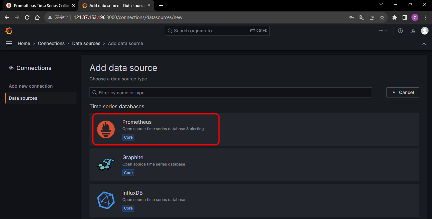
Task: Go to Connections breadcrumb
Action: [51, 43]
